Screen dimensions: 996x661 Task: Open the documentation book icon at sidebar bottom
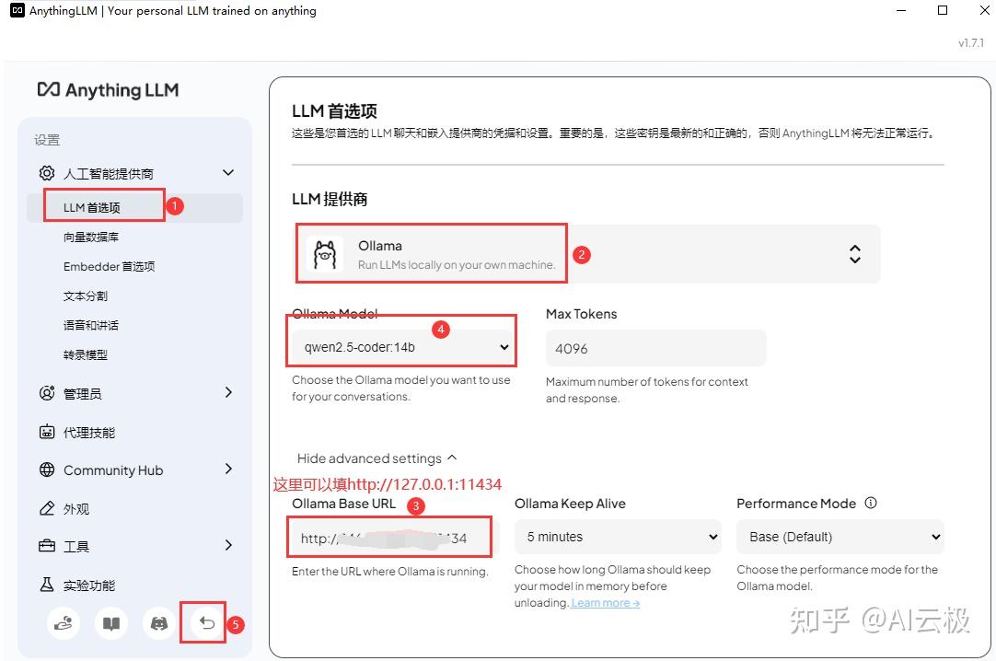[110, 623]
